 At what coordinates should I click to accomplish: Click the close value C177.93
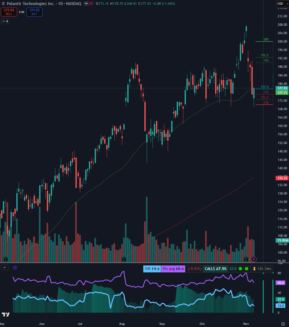tap(145, 4)
